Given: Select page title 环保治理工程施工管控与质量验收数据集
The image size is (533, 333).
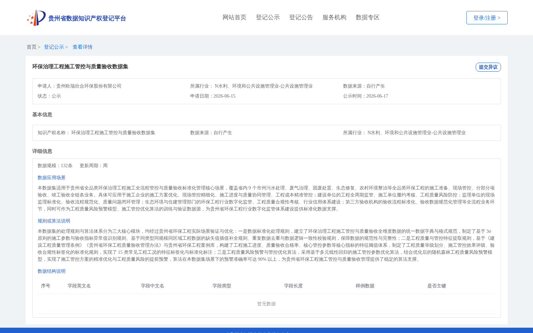Looking at the screenshot, I should coord(80,67).
